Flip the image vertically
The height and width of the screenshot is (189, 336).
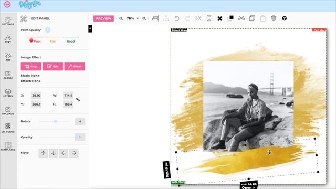[x=209, y=18]
